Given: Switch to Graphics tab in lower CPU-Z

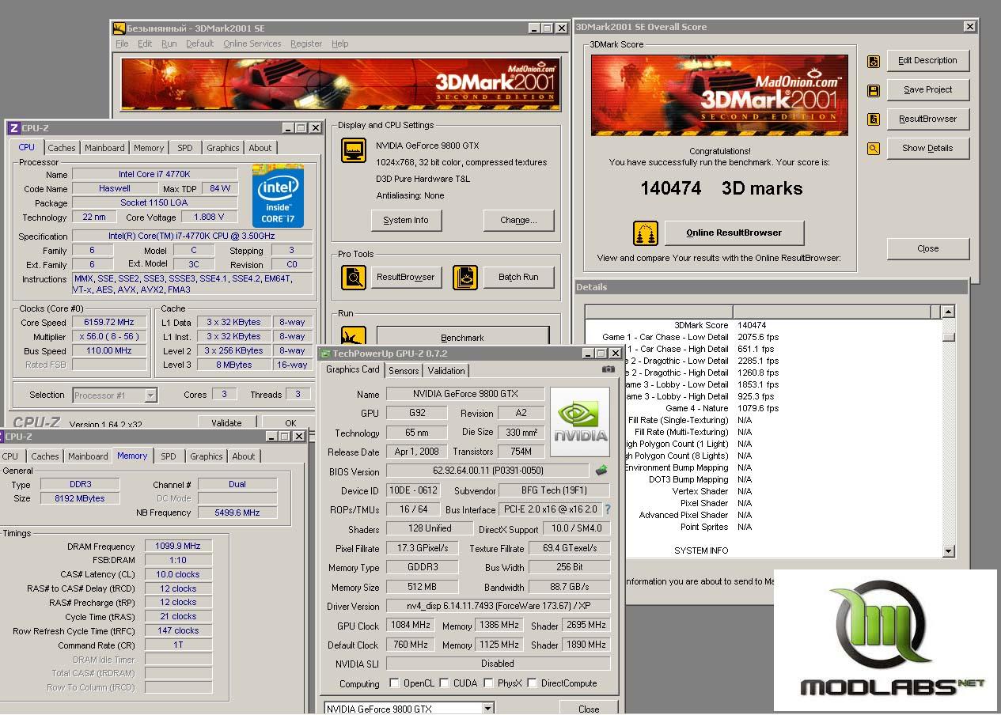Looking at the screenshot, I should (207, 456).
